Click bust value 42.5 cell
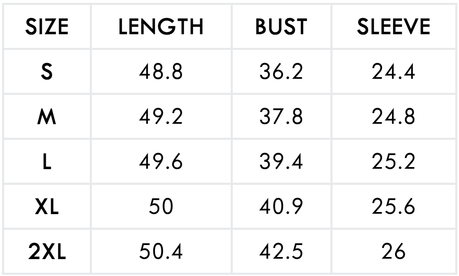 [x=281, y=252]
